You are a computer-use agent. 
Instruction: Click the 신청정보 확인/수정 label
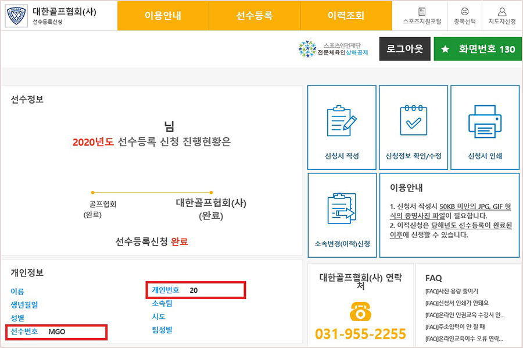click(414, 156)
